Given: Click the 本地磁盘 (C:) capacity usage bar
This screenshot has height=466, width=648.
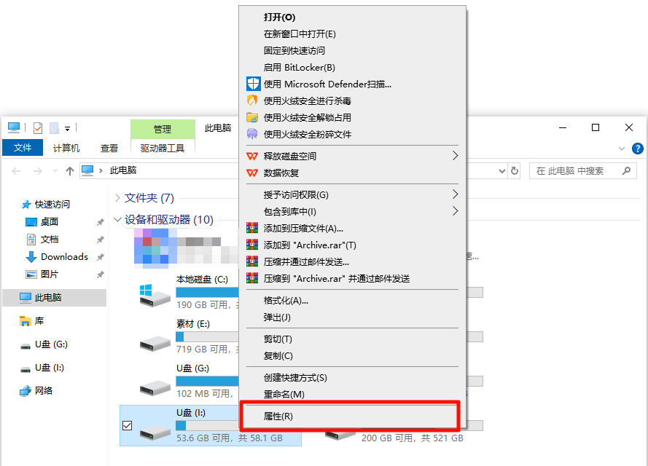Looking at the screenshot, I should (x=208, y=292).
